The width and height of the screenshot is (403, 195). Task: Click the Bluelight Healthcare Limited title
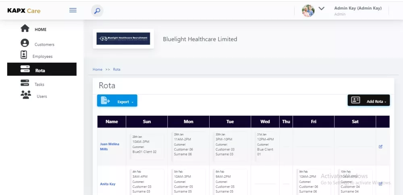pos(200,39)
